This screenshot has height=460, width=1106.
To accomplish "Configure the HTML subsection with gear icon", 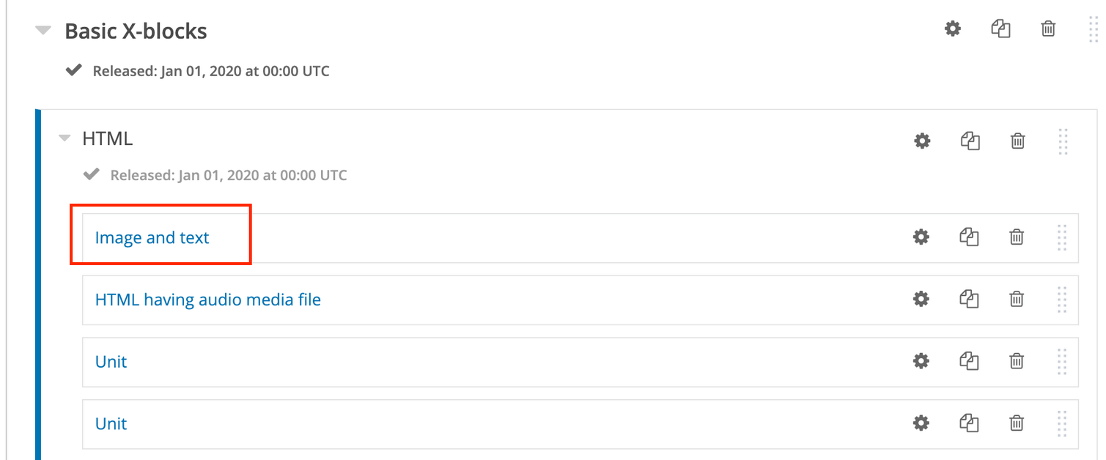I will click(x=922, y=141).
